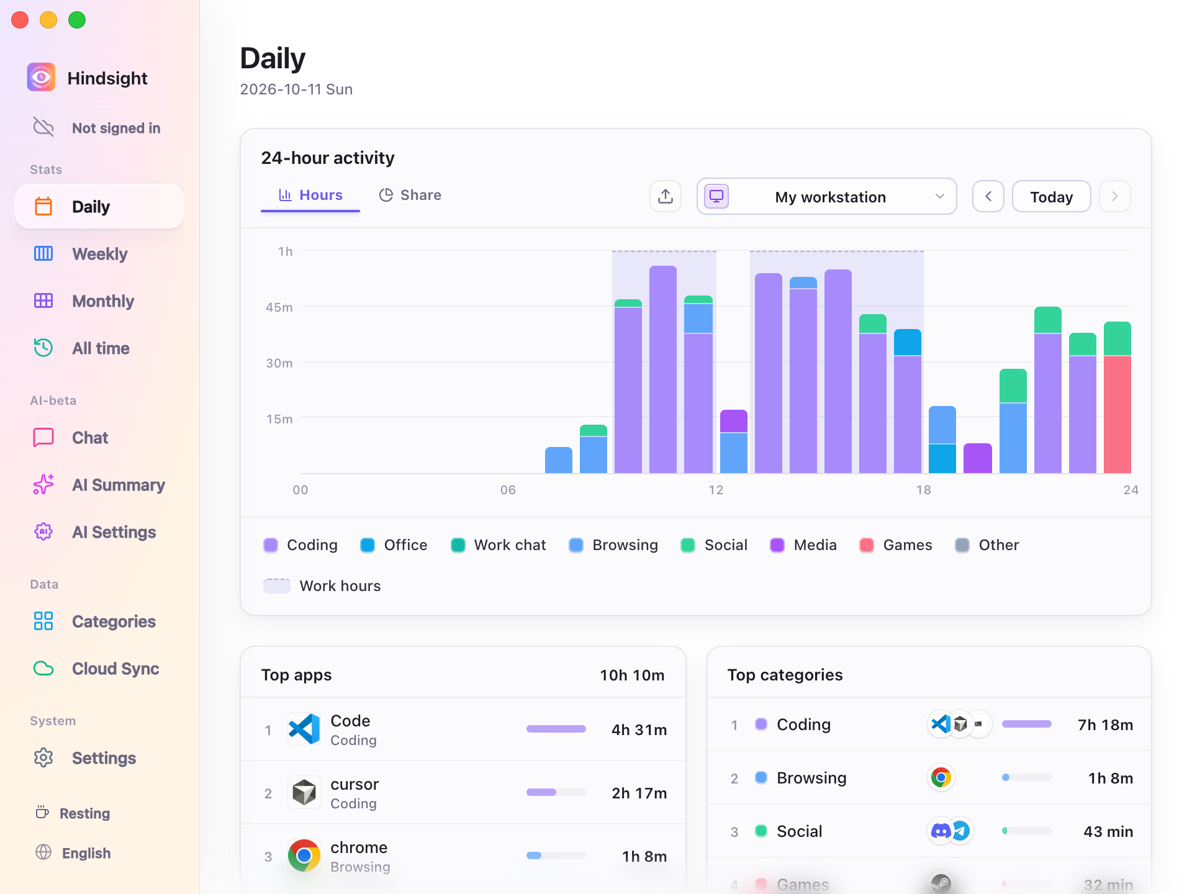
Task: Open the AI Summary sparkle icon
Action: (43, 484)
